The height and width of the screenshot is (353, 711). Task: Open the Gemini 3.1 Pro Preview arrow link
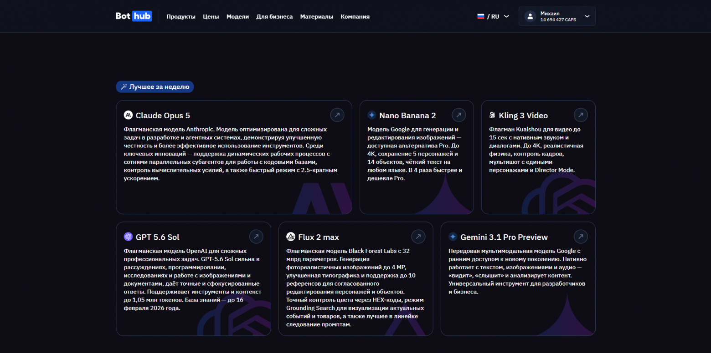[x=581, y=237]
